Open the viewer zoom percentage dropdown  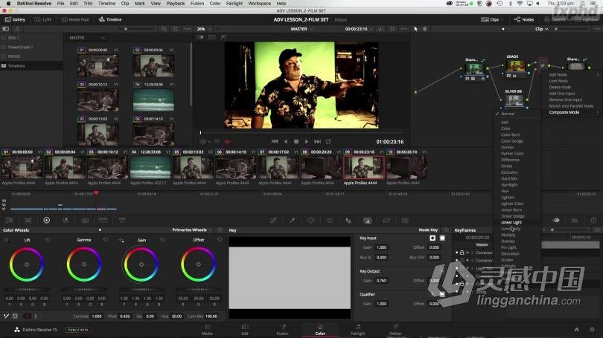(x=202, y=29)
